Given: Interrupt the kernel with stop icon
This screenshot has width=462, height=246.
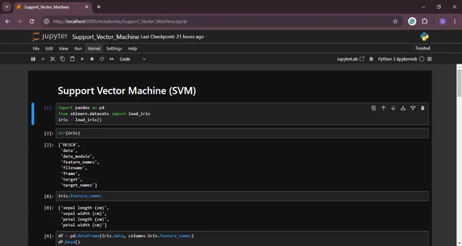Looking at the screenshot, I should click(x=92, y=59).
